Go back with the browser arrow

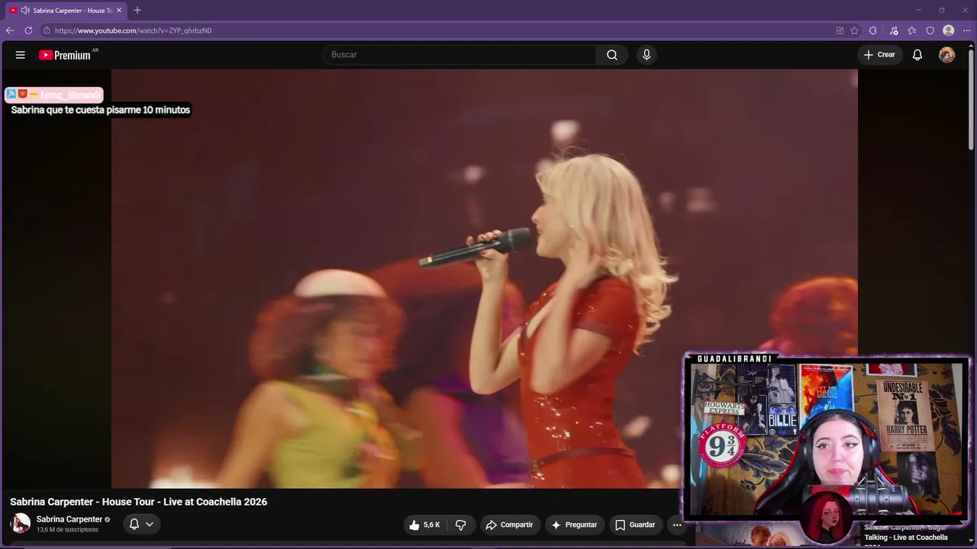pos(10,30)
